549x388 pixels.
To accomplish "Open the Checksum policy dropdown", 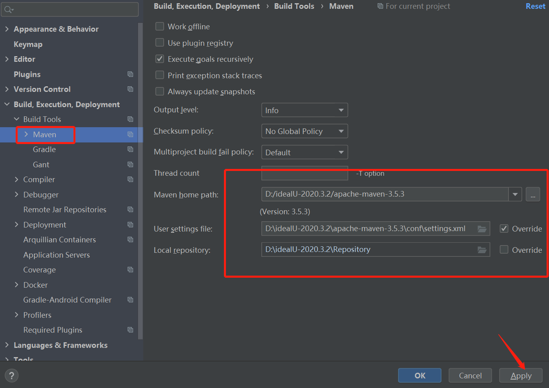I will tap(305, 131).
